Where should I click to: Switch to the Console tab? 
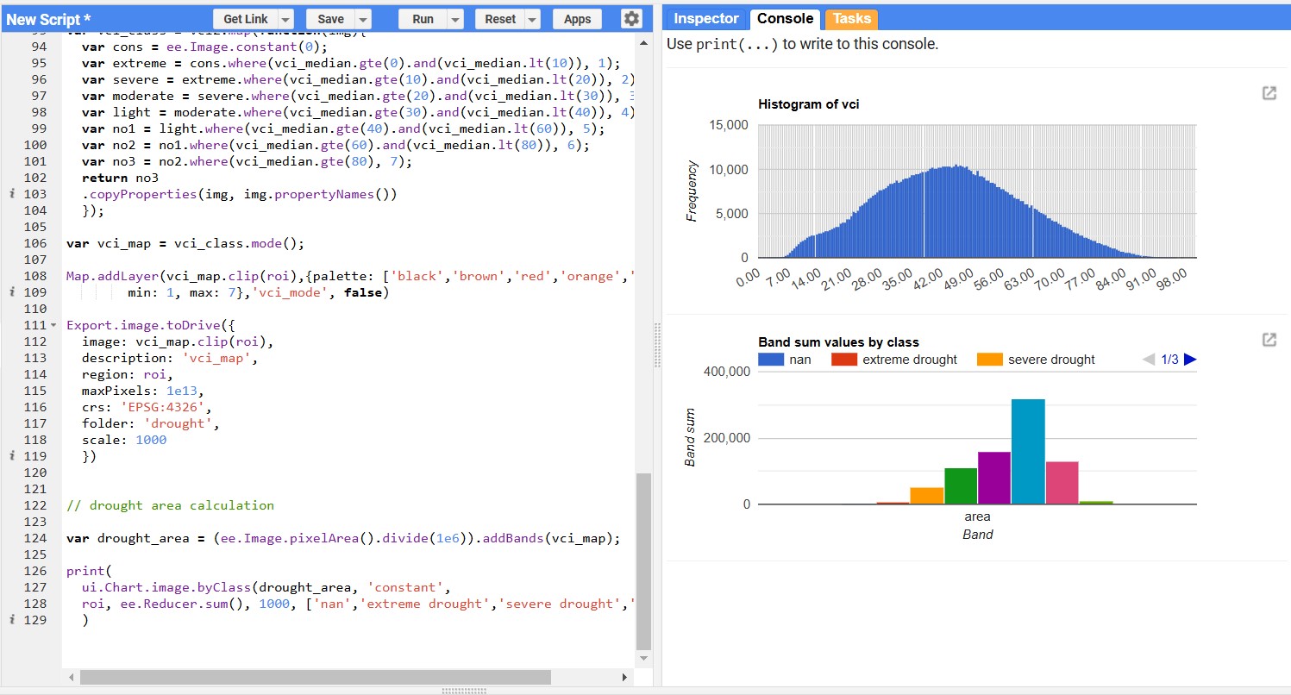[785, 19]
